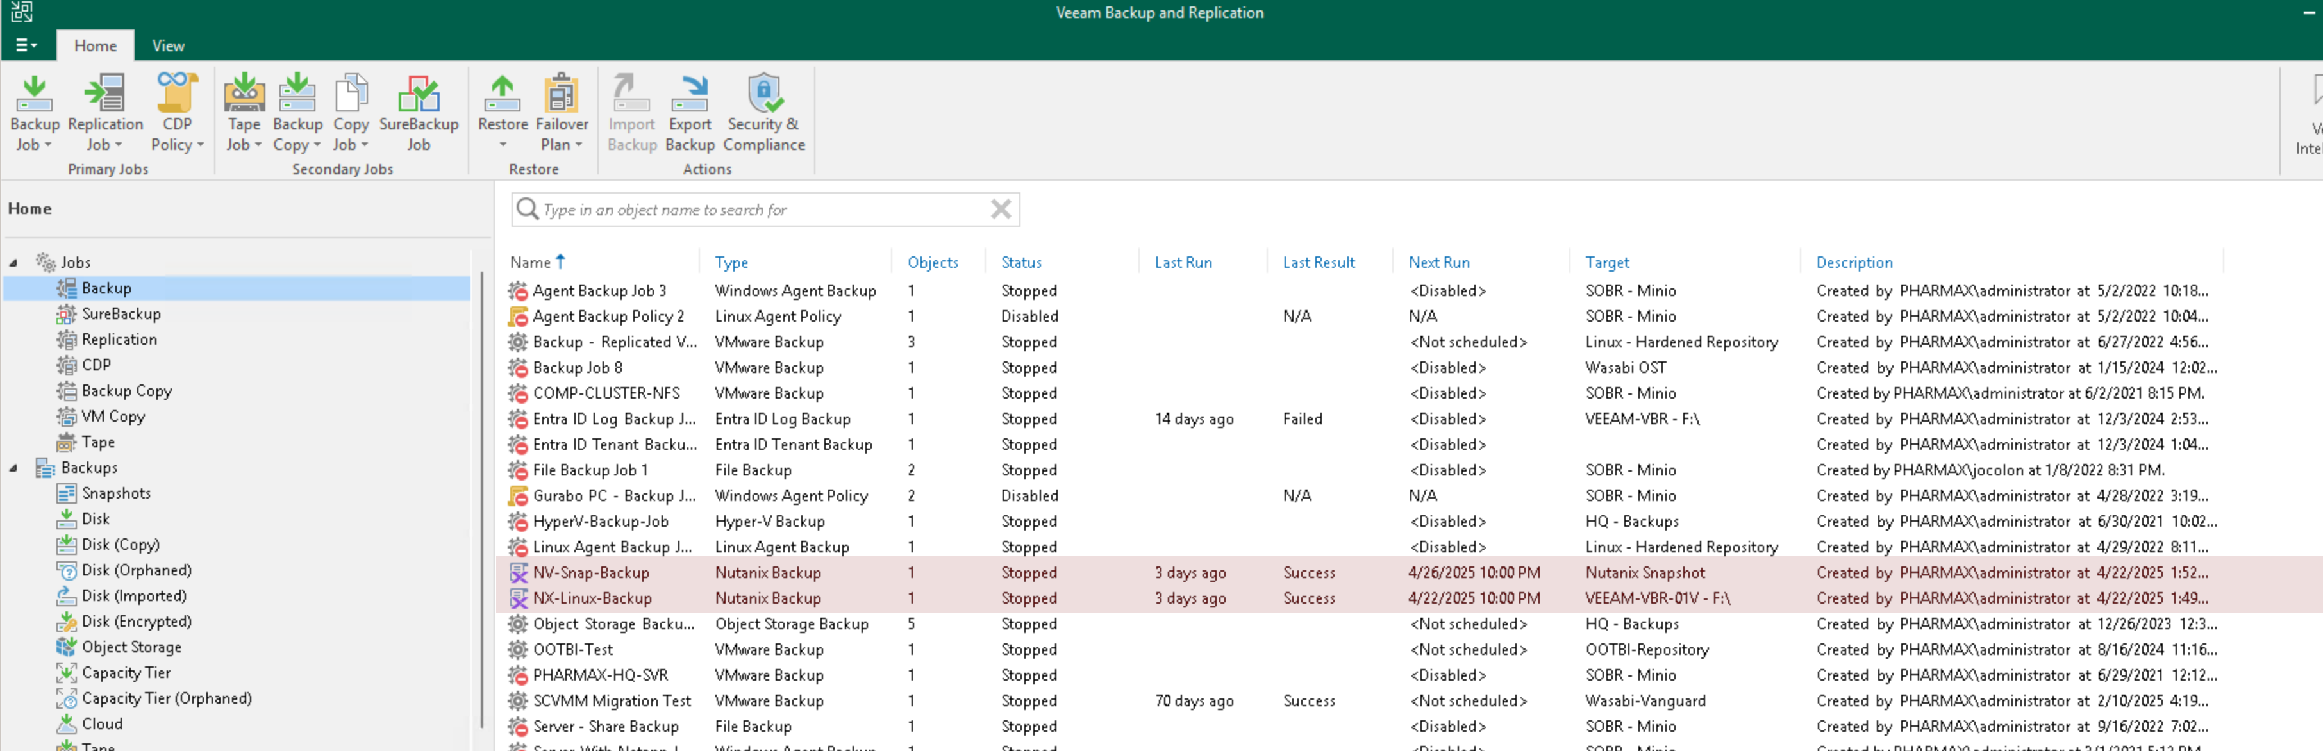The height and width of the screenshot is (751, 2323).
Task: Clear the search box with X
Action: click(1000, 209)
